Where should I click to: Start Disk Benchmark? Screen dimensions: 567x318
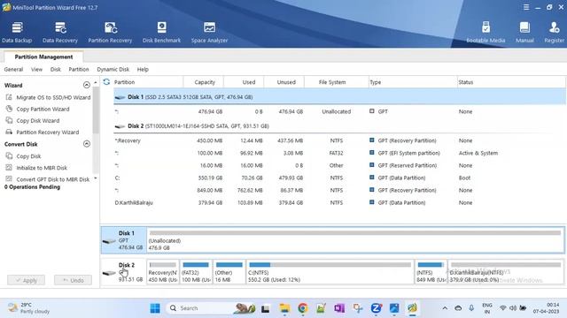pyautogui.click(x=161, y=33)
